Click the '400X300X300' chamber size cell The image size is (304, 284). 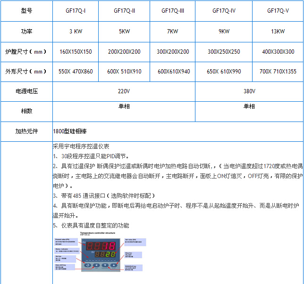[278, 52]
